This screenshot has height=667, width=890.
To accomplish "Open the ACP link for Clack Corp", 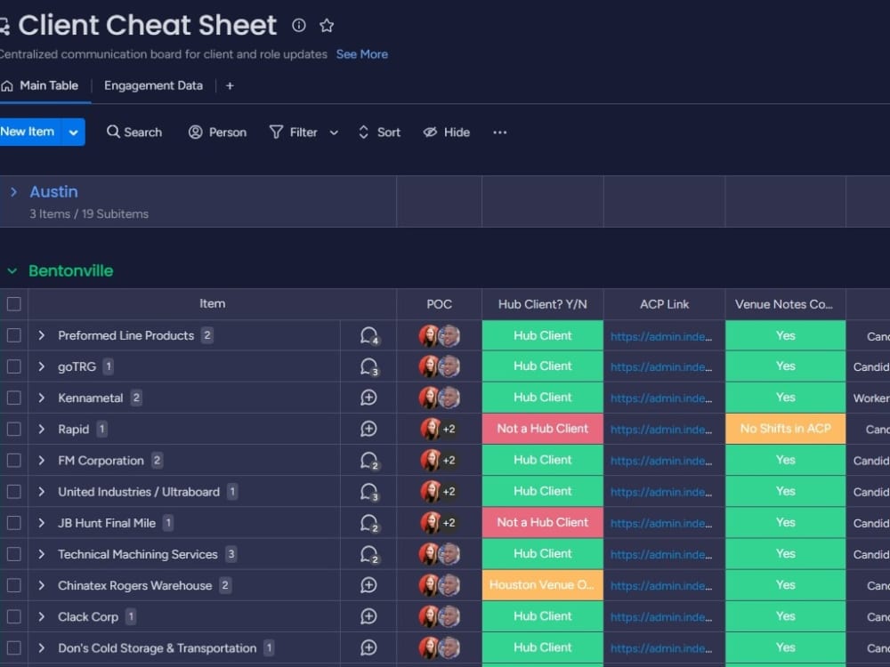I will tap(661, 617).
